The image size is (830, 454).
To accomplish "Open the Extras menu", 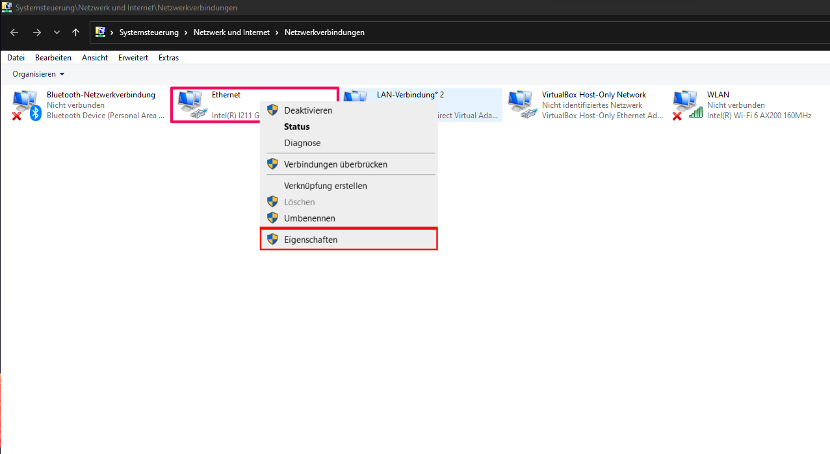I will (168, 58).
